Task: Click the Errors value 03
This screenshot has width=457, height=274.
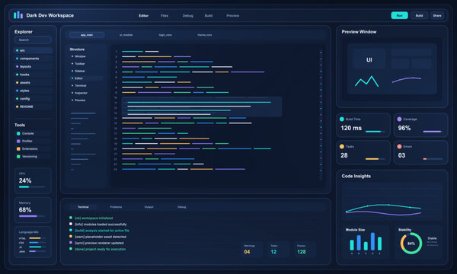Action: tap(401, 155)
